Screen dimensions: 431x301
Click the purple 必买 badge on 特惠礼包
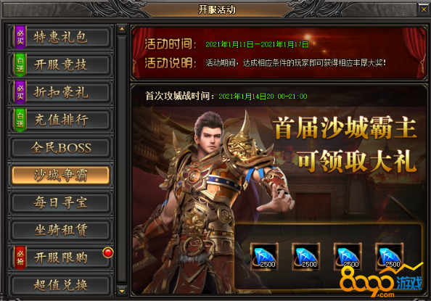[20, 37]
